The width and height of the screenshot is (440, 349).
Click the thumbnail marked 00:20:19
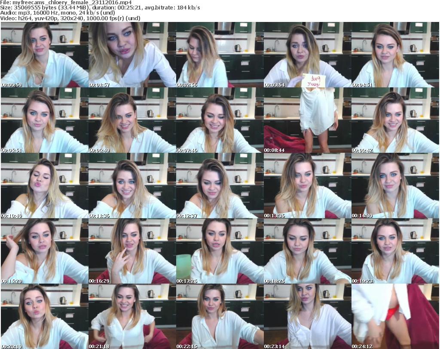tap(45, 316)
